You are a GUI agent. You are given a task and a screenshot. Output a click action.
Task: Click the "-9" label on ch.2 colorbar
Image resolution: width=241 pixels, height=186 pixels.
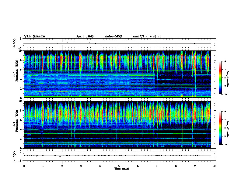(x=225, y=136)
